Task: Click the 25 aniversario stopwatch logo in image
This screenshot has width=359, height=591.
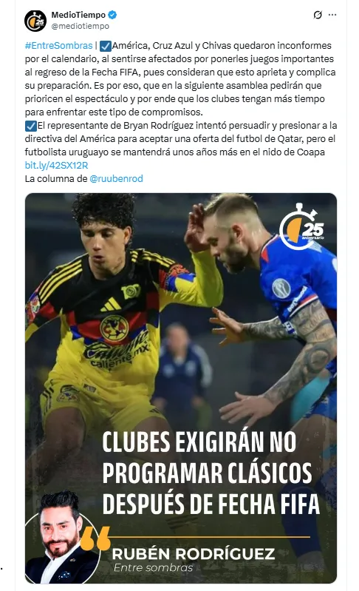Action: point(302,227)
